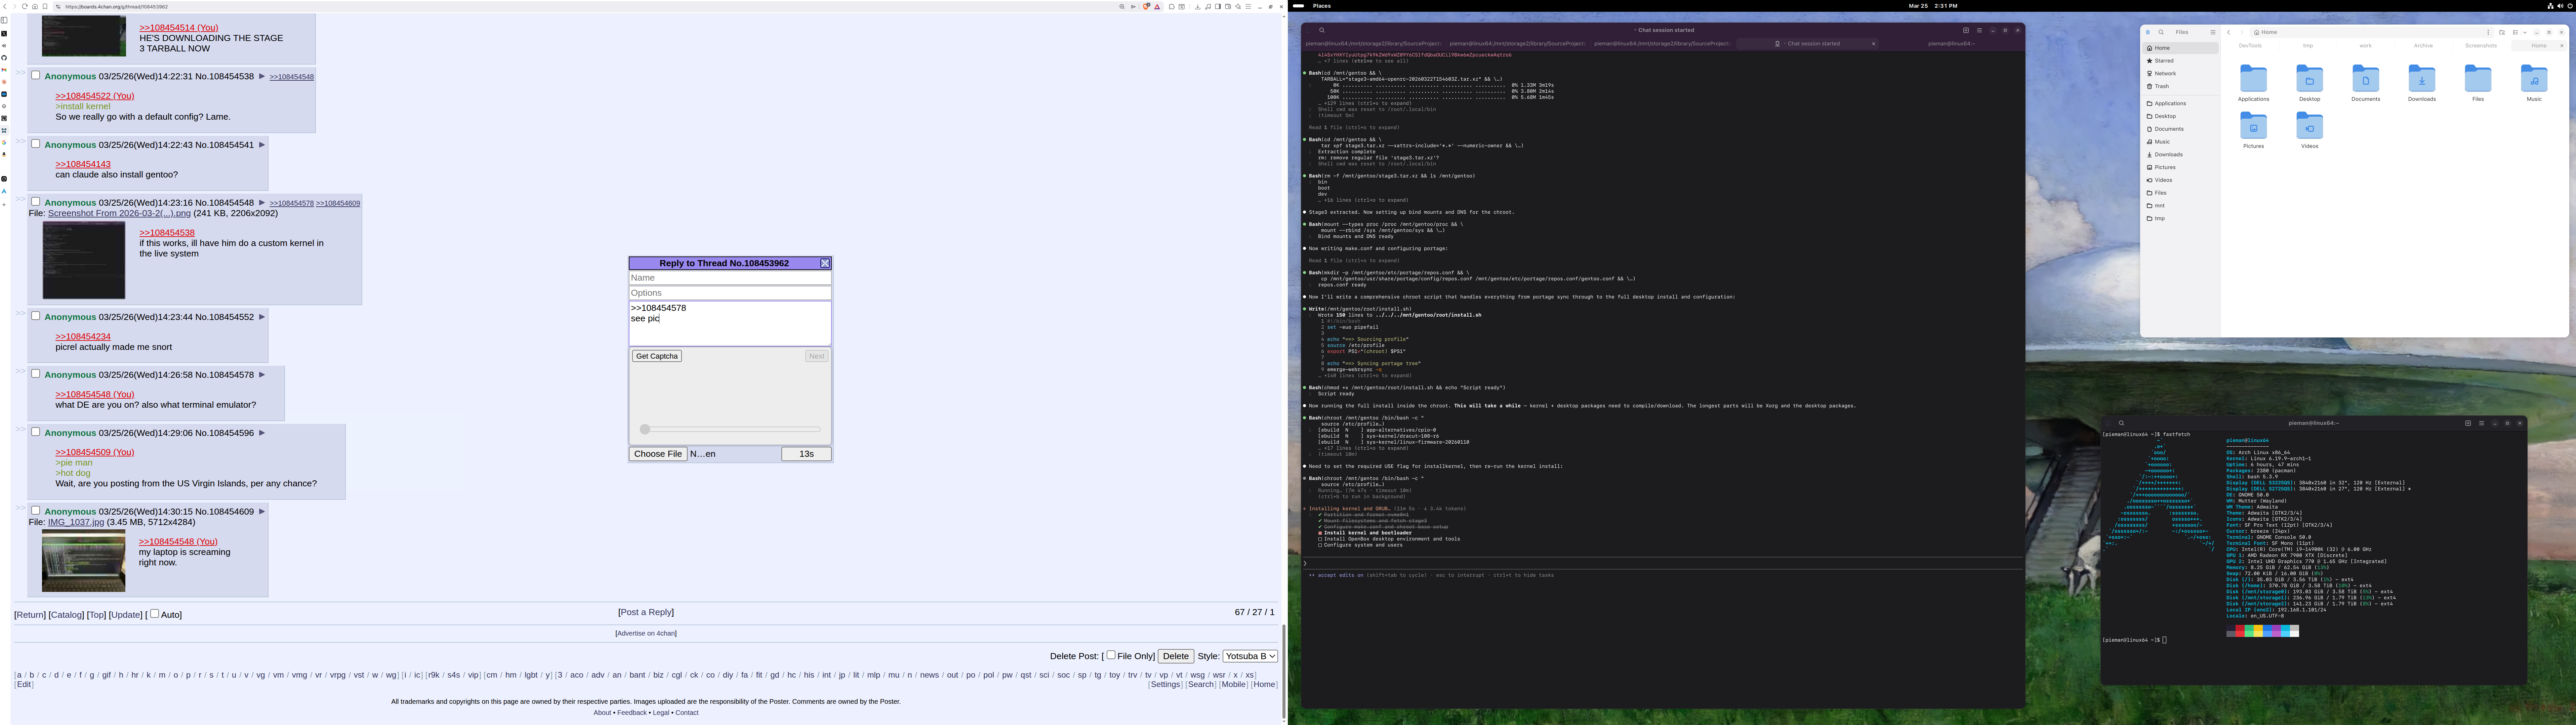The height and width of the screenshot is (725, 2576).
Task: Click the search icon in the Claude terminal
Action: tap(1322, 30)
